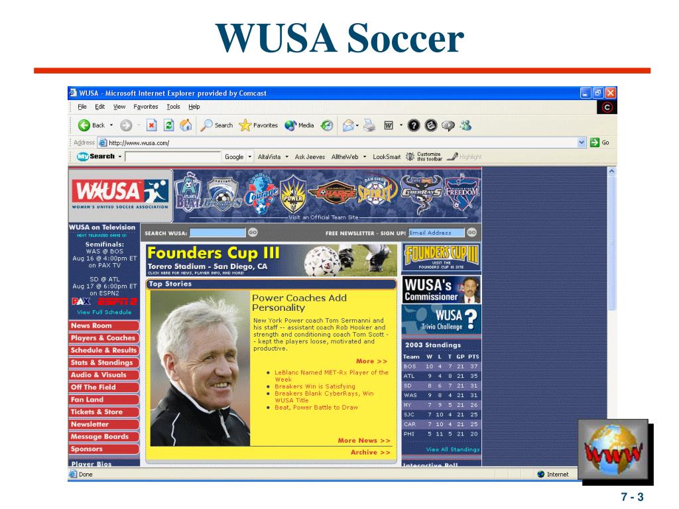Expand the AltaVista dropdown arrow

tap(286, 156)
